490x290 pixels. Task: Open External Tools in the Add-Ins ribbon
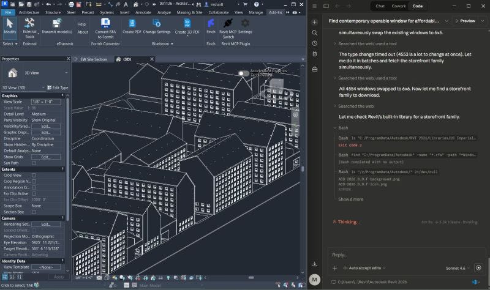(x=29, y=28)
